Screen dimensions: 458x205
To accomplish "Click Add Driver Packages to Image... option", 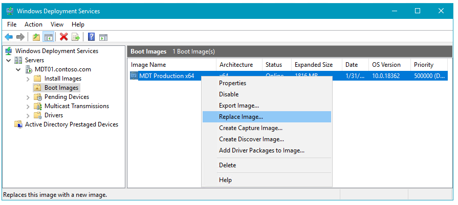I will tap(261, 150).
